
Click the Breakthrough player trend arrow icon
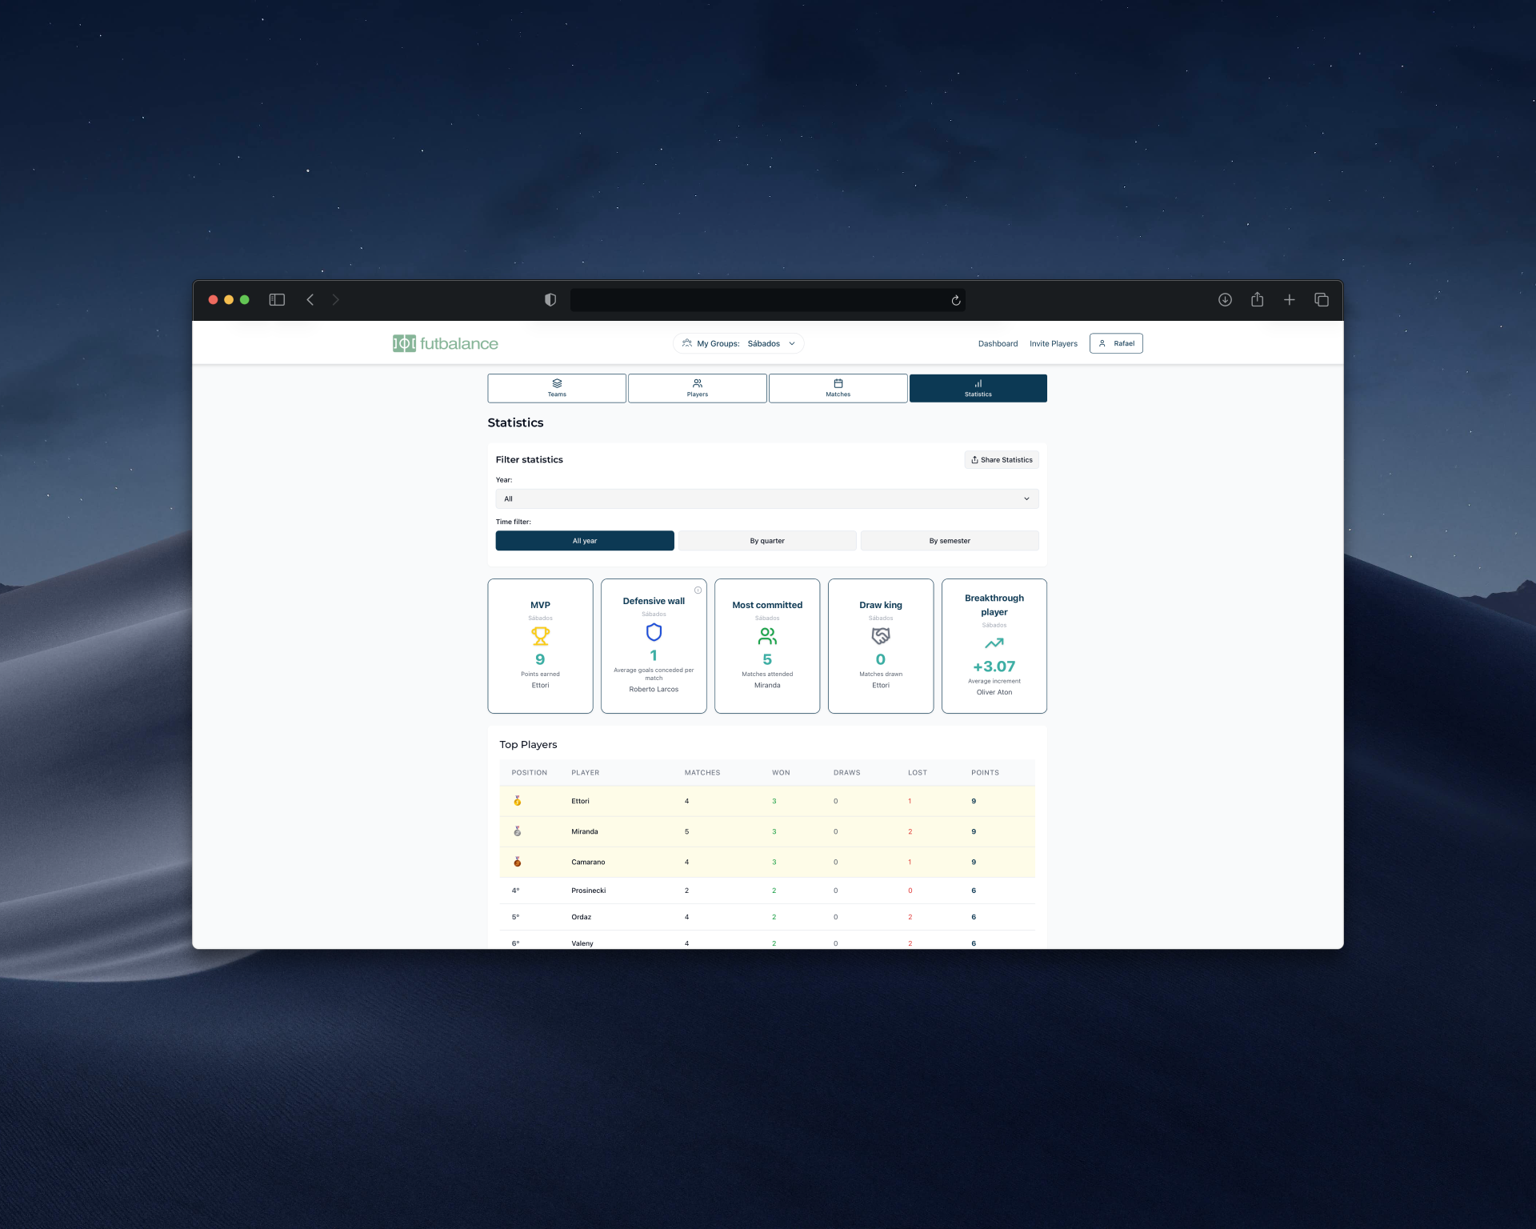coord(994,643)
